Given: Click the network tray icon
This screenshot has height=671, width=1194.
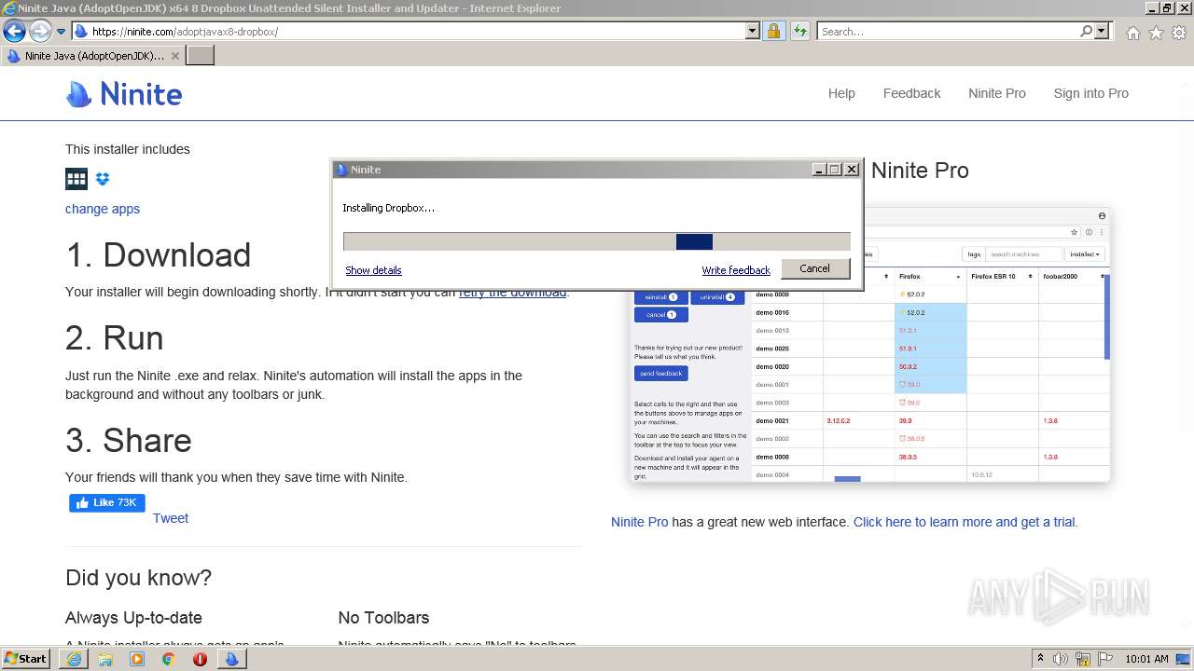Looking at the screenshot, I should (1083, 659).
